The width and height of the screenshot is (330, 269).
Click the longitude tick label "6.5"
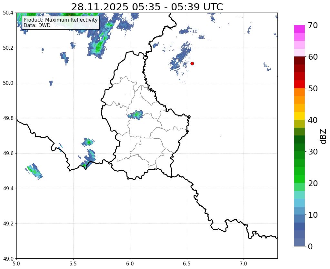point(187,264)
